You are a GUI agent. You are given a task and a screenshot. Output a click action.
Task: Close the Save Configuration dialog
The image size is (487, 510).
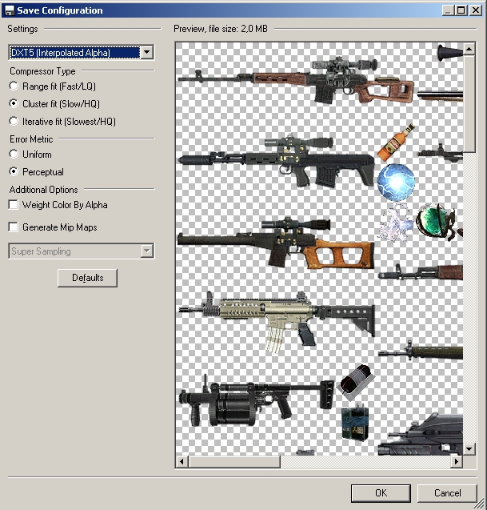476,10
